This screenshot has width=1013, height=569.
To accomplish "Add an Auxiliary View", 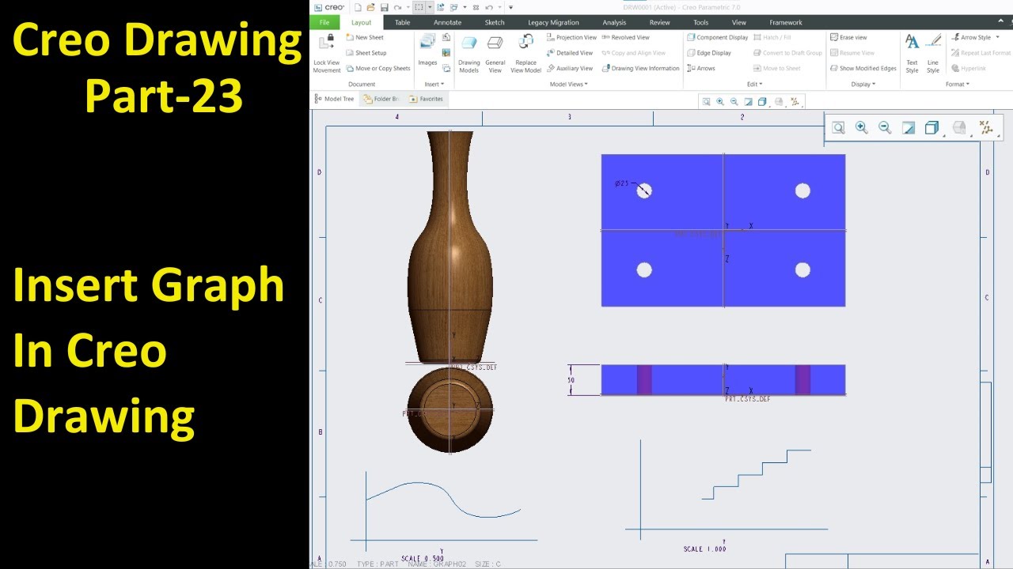I will click(570, 68).
